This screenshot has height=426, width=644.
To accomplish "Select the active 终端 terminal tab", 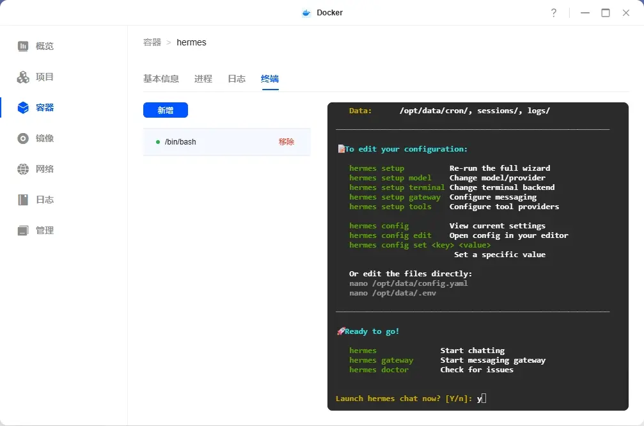I will [x=269, y=79].
